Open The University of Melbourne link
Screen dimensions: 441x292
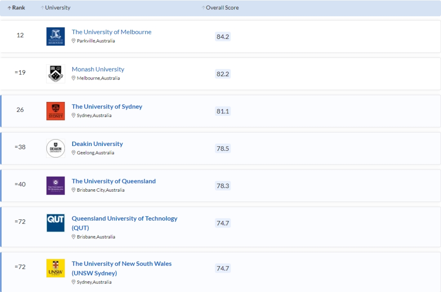[111, 32]
